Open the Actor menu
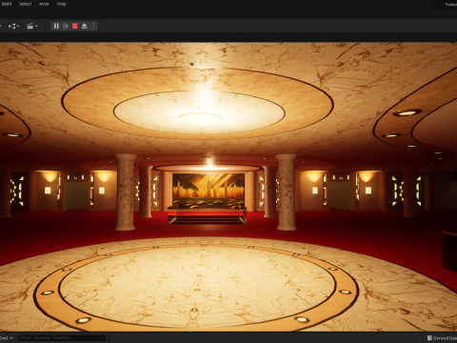 click(x=44, y=4)
